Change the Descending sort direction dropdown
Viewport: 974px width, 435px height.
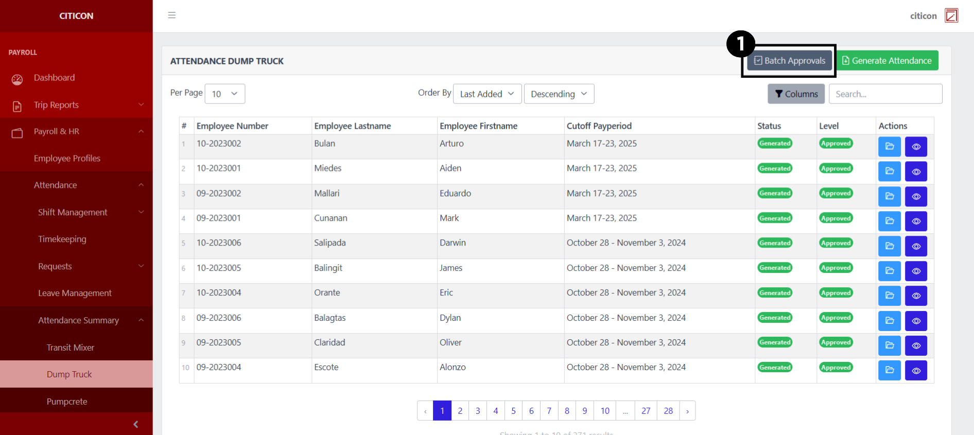pyautogui.click(x=559, y=94)
